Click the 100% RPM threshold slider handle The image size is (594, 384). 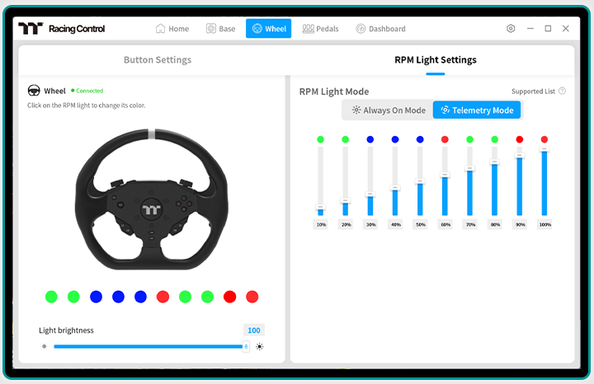pyautogui.click(x=544, y=149)
